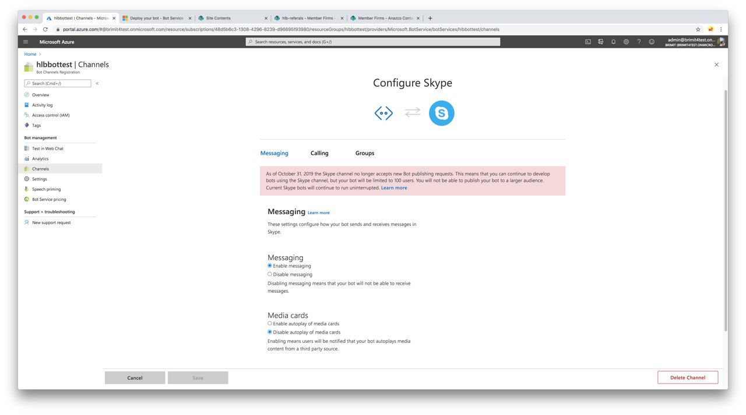
Task: Open portal settings gear icon
Action: pyautogui.click(x=626, y=42)
